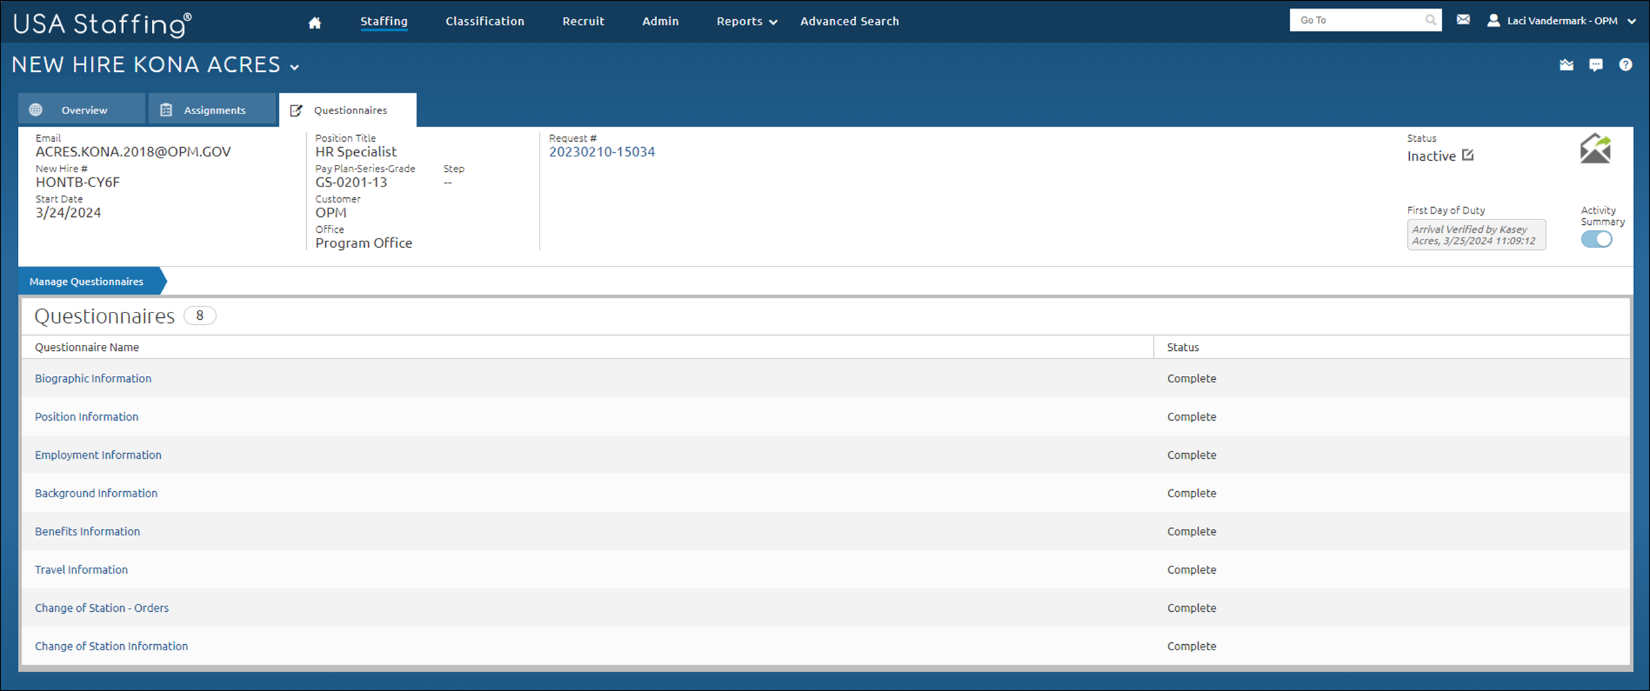Viewport: 1650px width, 691px height.
Task: Open the Staffing menu
Action: point(384,21)
